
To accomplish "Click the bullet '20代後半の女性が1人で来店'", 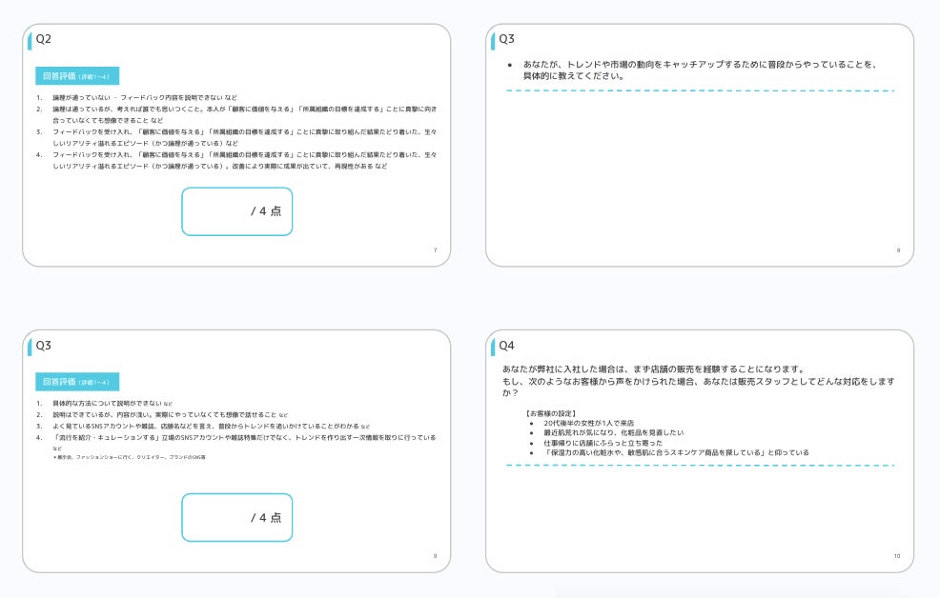I will (589, 423).
